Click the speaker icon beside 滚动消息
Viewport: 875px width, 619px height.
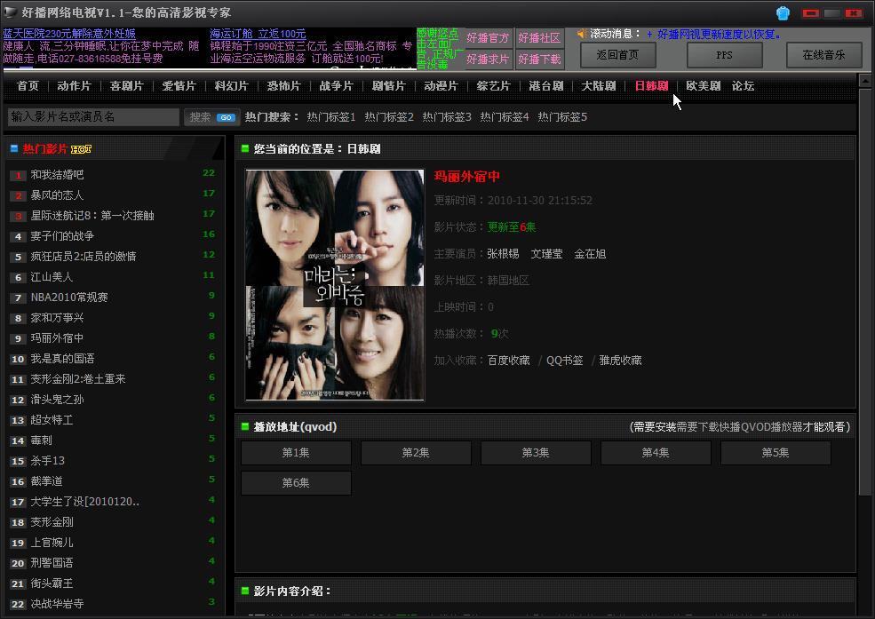(x=582, y=34)
